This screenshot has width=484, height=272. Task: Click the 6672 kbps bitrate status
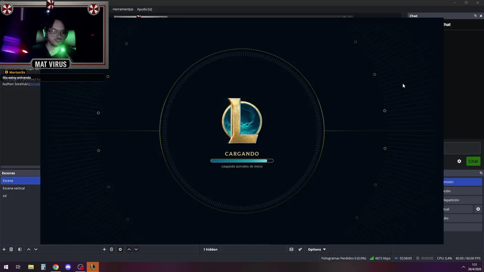tap(380, 258)
